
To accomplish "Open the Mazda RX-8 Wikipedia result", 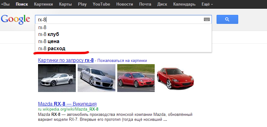I will coord(67,104).
